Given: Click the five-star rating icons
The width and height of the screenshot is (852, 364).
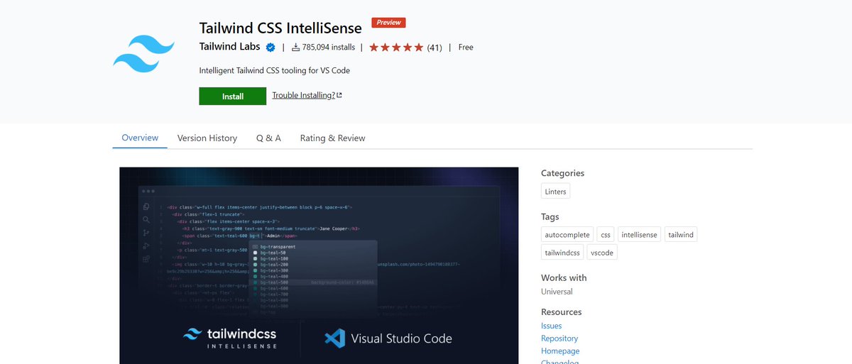Looking at the screenshot, I should [396, 48].
